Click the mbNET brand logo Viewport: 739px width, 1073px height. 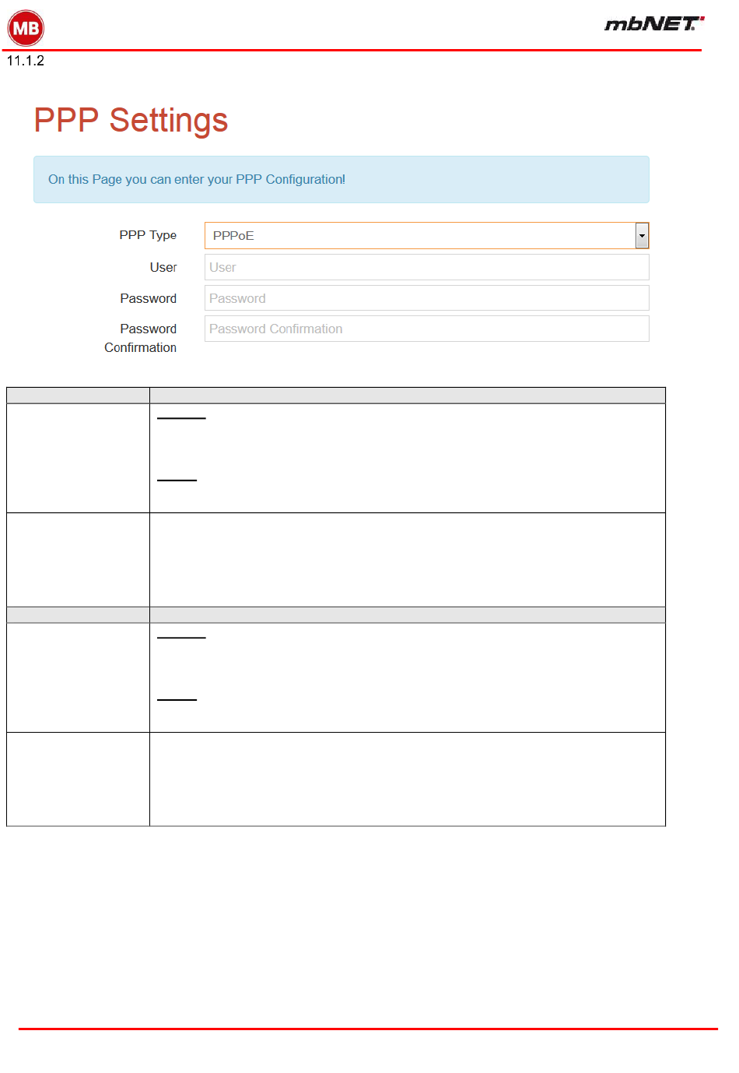point(653,24)
